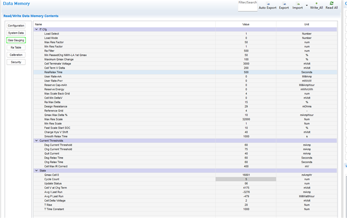Open the Configuration section tab
The width and height of the screenshot is (347, 218).
(16, 25)
